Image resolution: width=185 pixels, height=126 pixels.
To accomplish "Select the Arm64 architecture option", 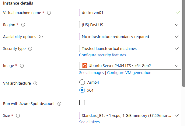I will pyautogui.click(x=82, y=82).
